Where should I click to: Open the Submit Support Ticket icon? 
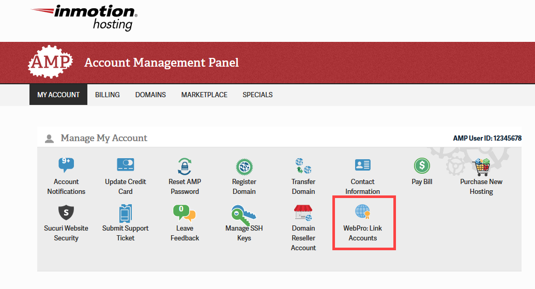tap(125, 213)
